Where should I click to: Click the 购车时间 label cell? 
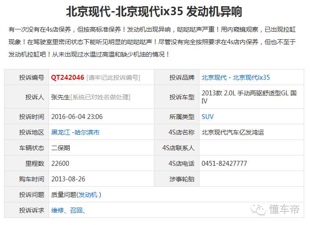tap(27, 179)
